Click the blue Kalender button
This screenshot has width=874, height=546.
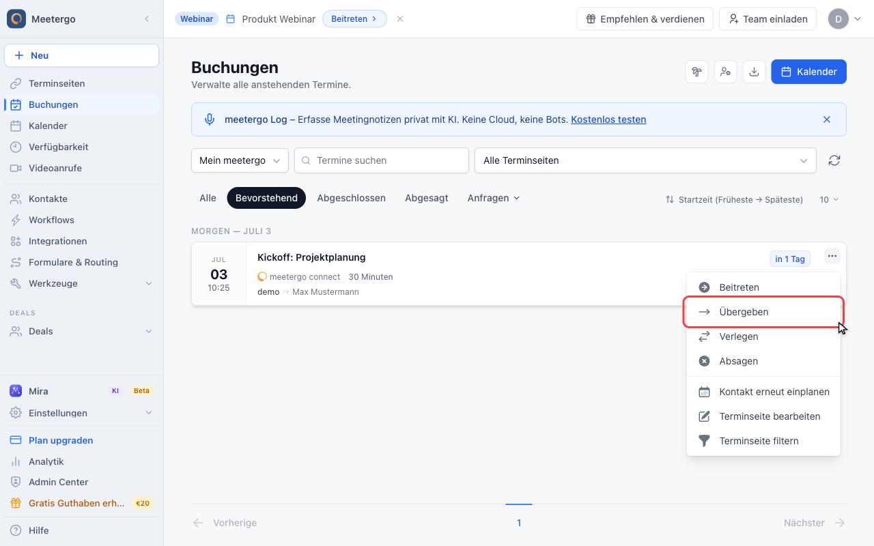point(809,72)
